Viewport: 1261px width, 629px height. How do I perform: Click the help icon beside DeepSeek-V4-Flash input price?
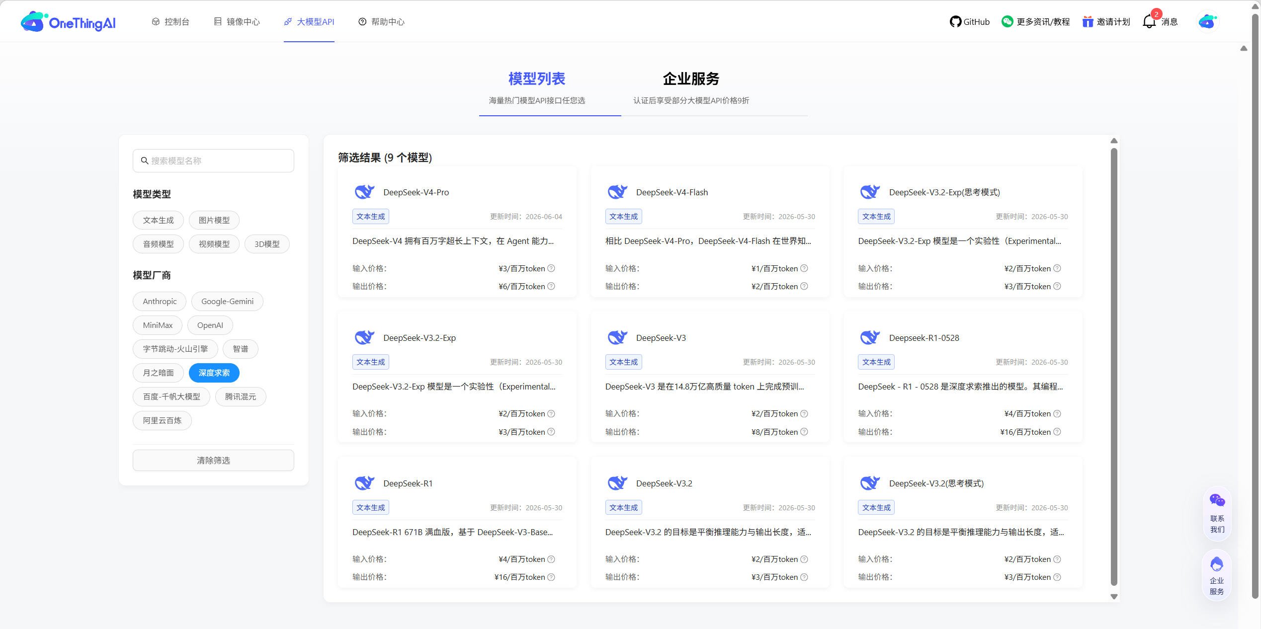(804, 268)
